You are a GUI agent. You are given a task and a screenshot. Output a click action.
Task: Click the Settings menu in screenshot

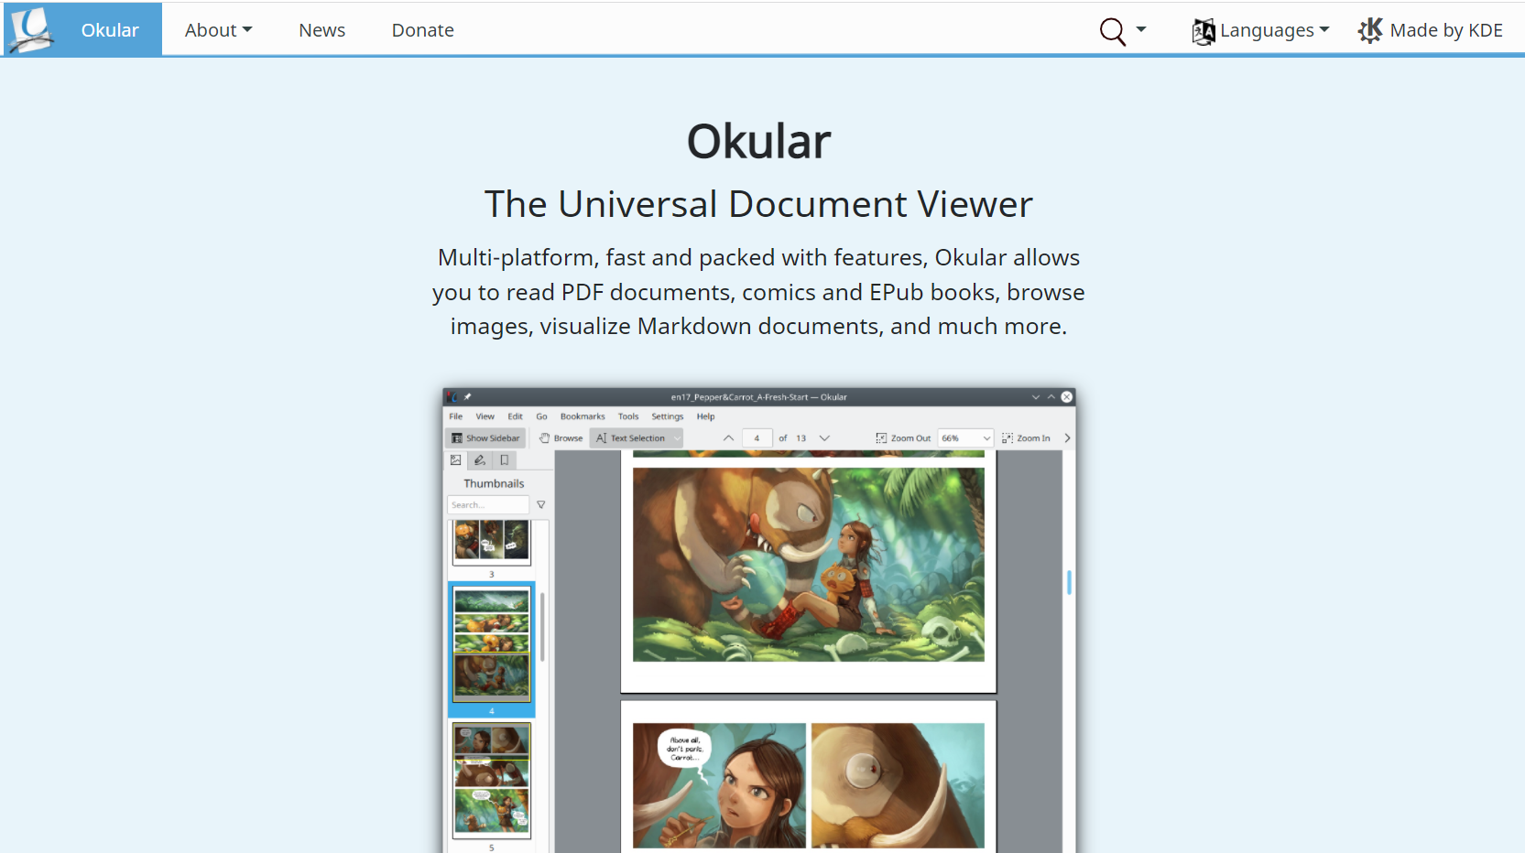(668, 416)
